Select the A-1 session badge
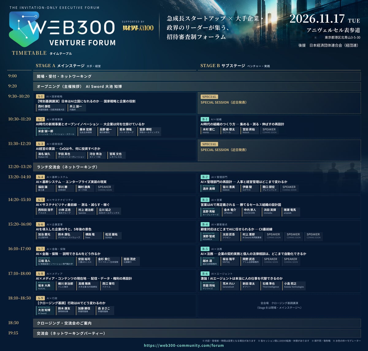This screenshot has width=368, height=351. 40,96
